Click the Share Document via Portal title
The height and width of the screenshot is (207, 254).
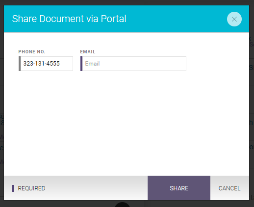click(69, 19)
